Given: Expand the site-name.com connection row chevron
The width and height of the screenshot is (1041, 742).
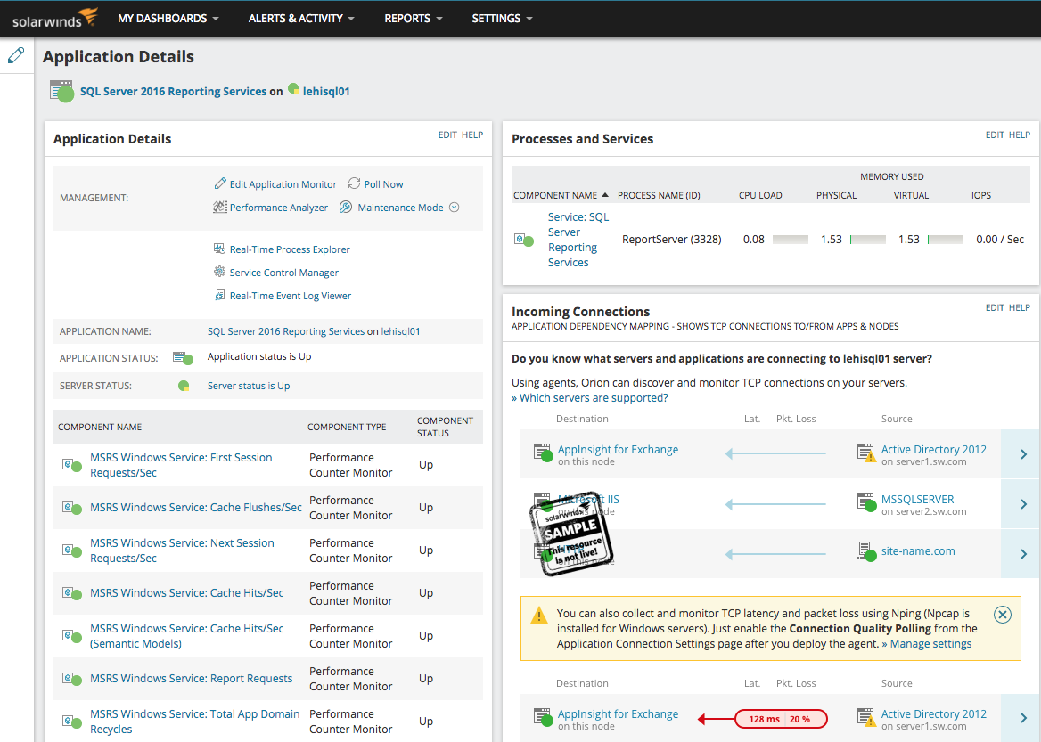Looking at the screenshot, I should point(1023,553).
